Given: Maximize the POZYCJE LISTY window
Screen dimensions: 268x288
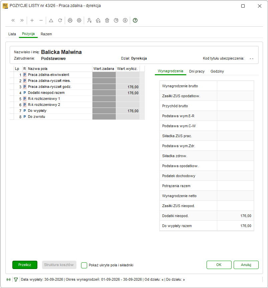Looking at the screenshot, I should (x=243, y=6).
